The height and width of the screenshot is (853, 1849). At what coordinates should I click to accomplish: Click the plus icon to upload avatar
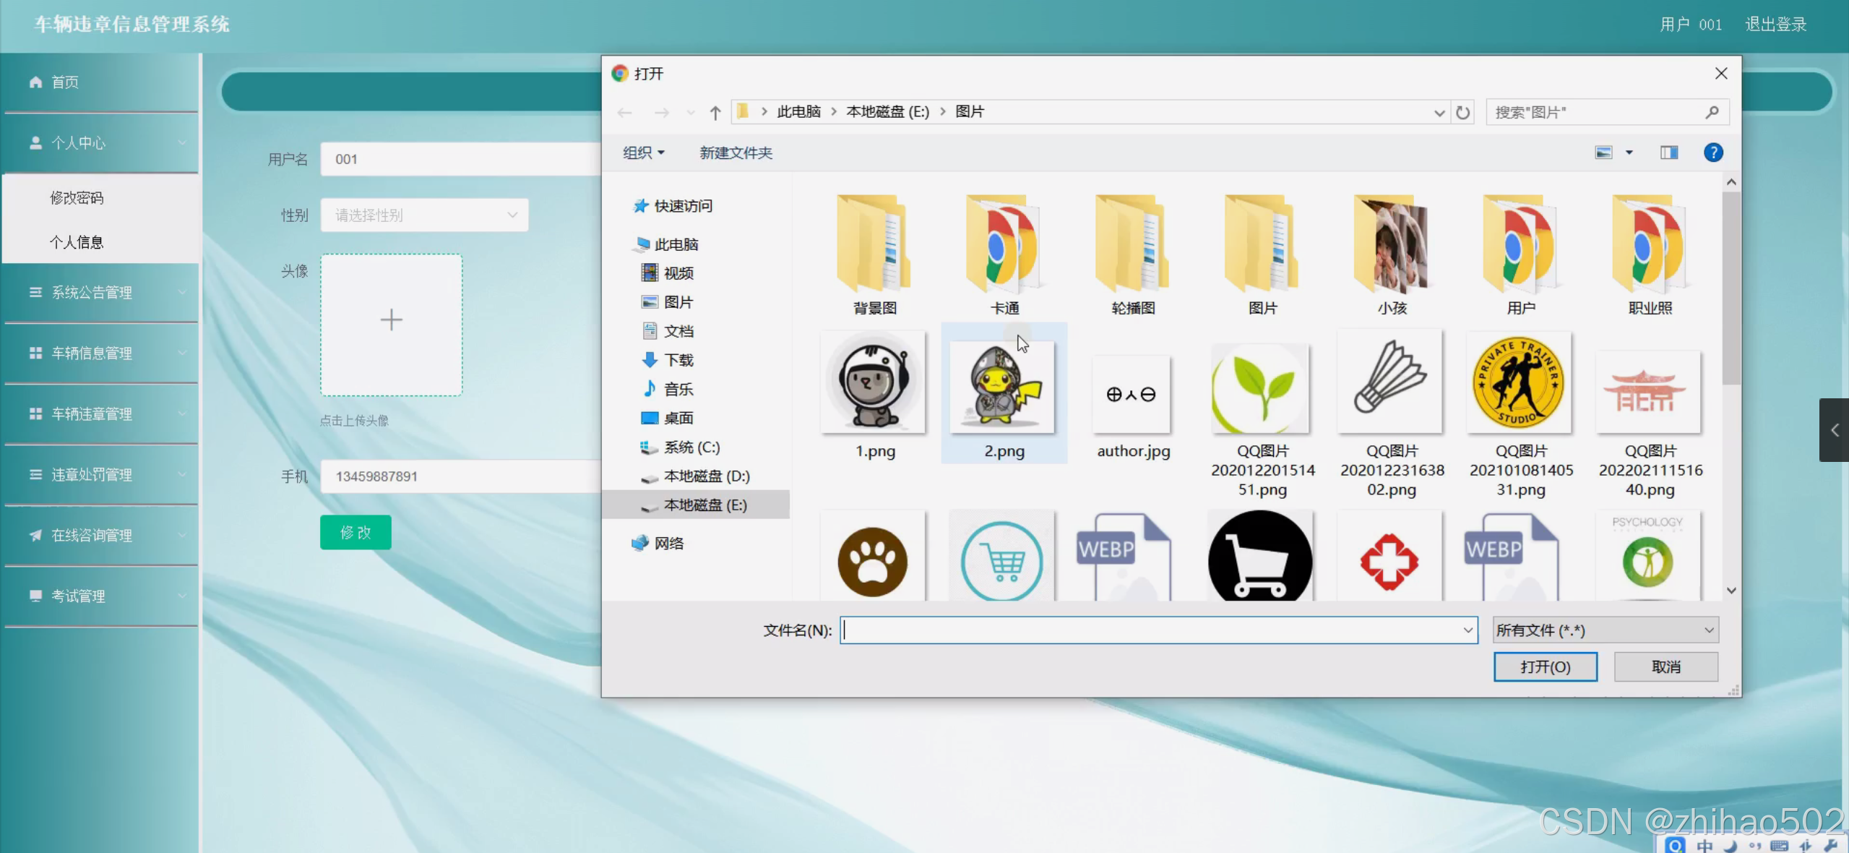point(391,320)
